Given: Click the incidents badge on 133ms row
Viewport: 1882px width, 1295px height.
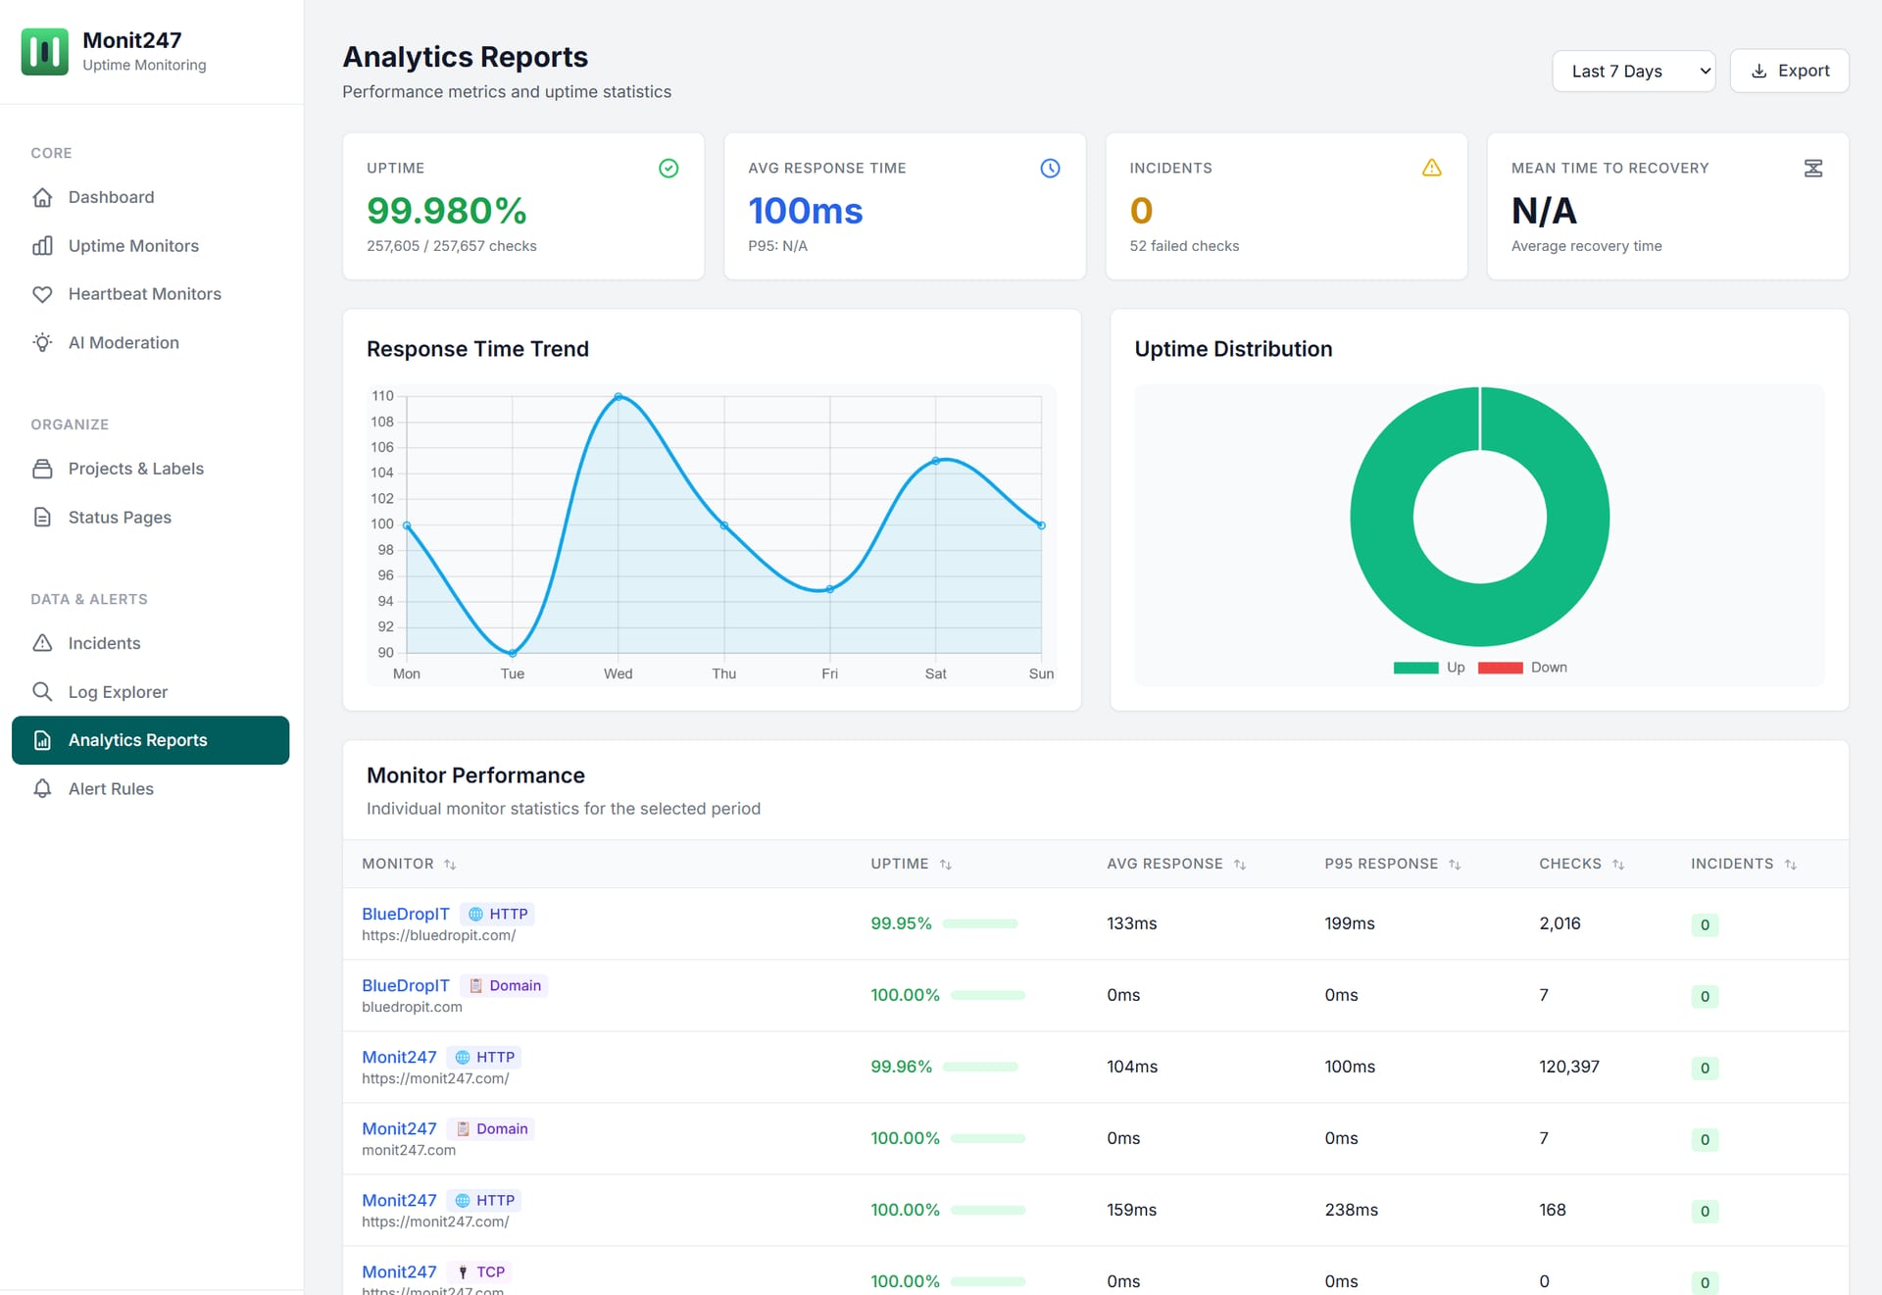Looking at the screenshot, I should (x=1705, y=924).
